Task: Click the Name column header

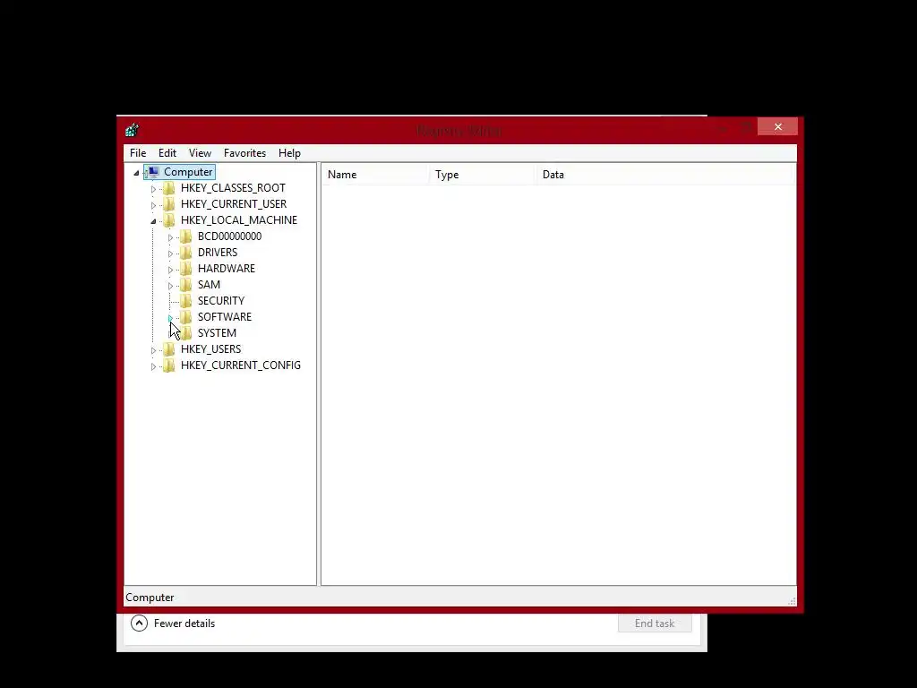Action: click(x=375, y=175)
